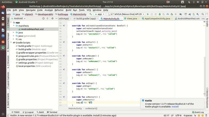Click the Profile app icon in the toolbar

point(168,14)
